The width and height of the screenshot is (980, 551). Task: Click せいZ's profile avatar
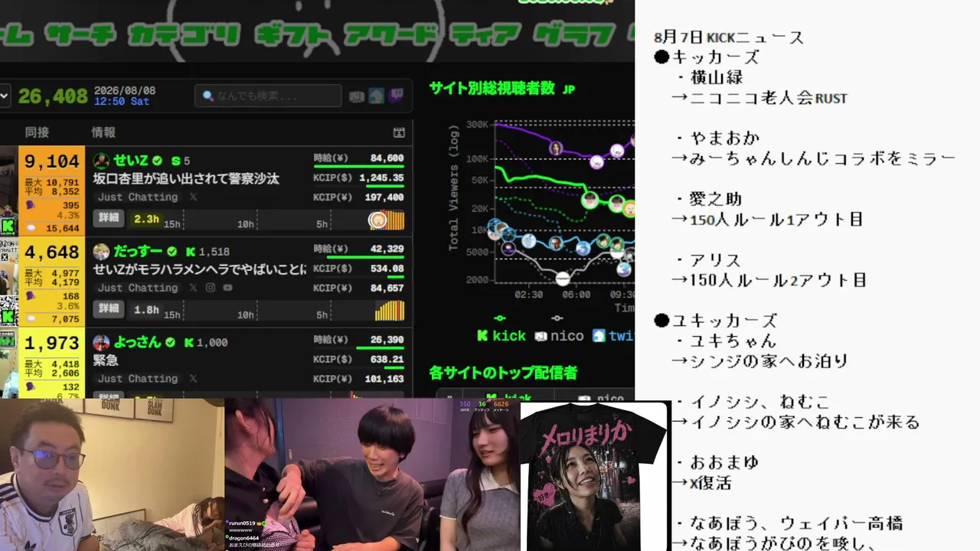pos(101,161)
